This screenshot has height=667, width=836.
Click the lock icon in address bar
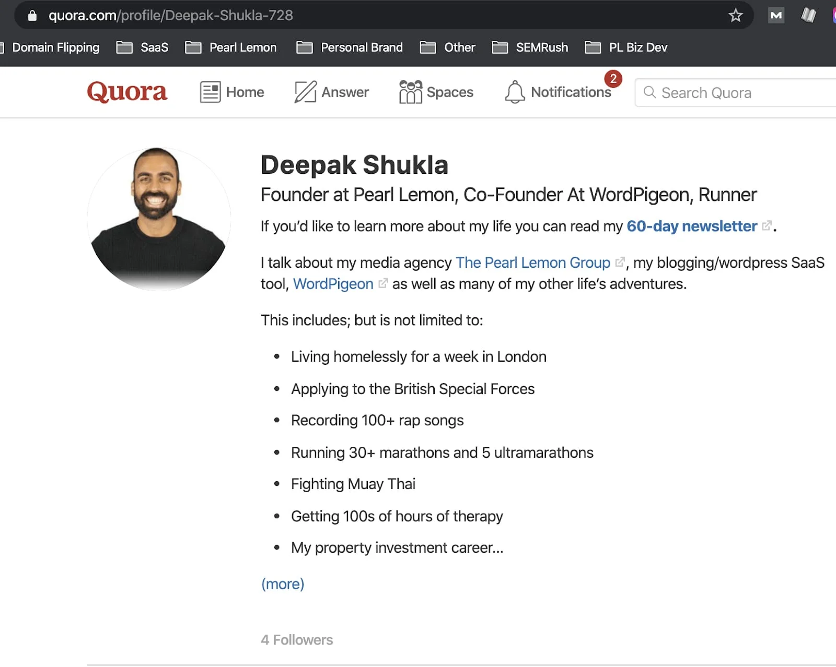pos(32,16)
